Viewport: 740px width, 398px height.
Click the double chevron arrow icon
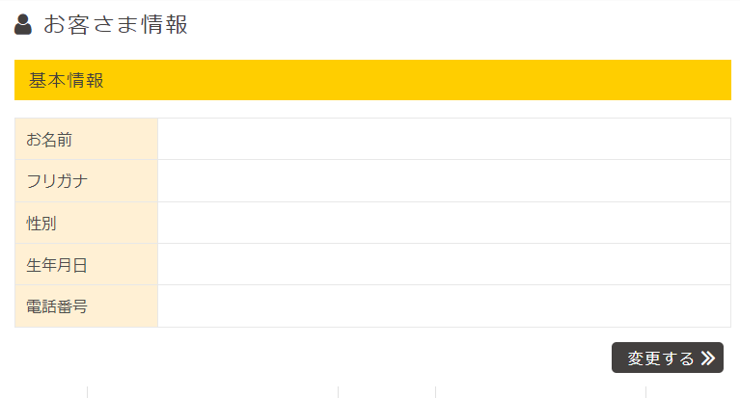coord(708,358)
